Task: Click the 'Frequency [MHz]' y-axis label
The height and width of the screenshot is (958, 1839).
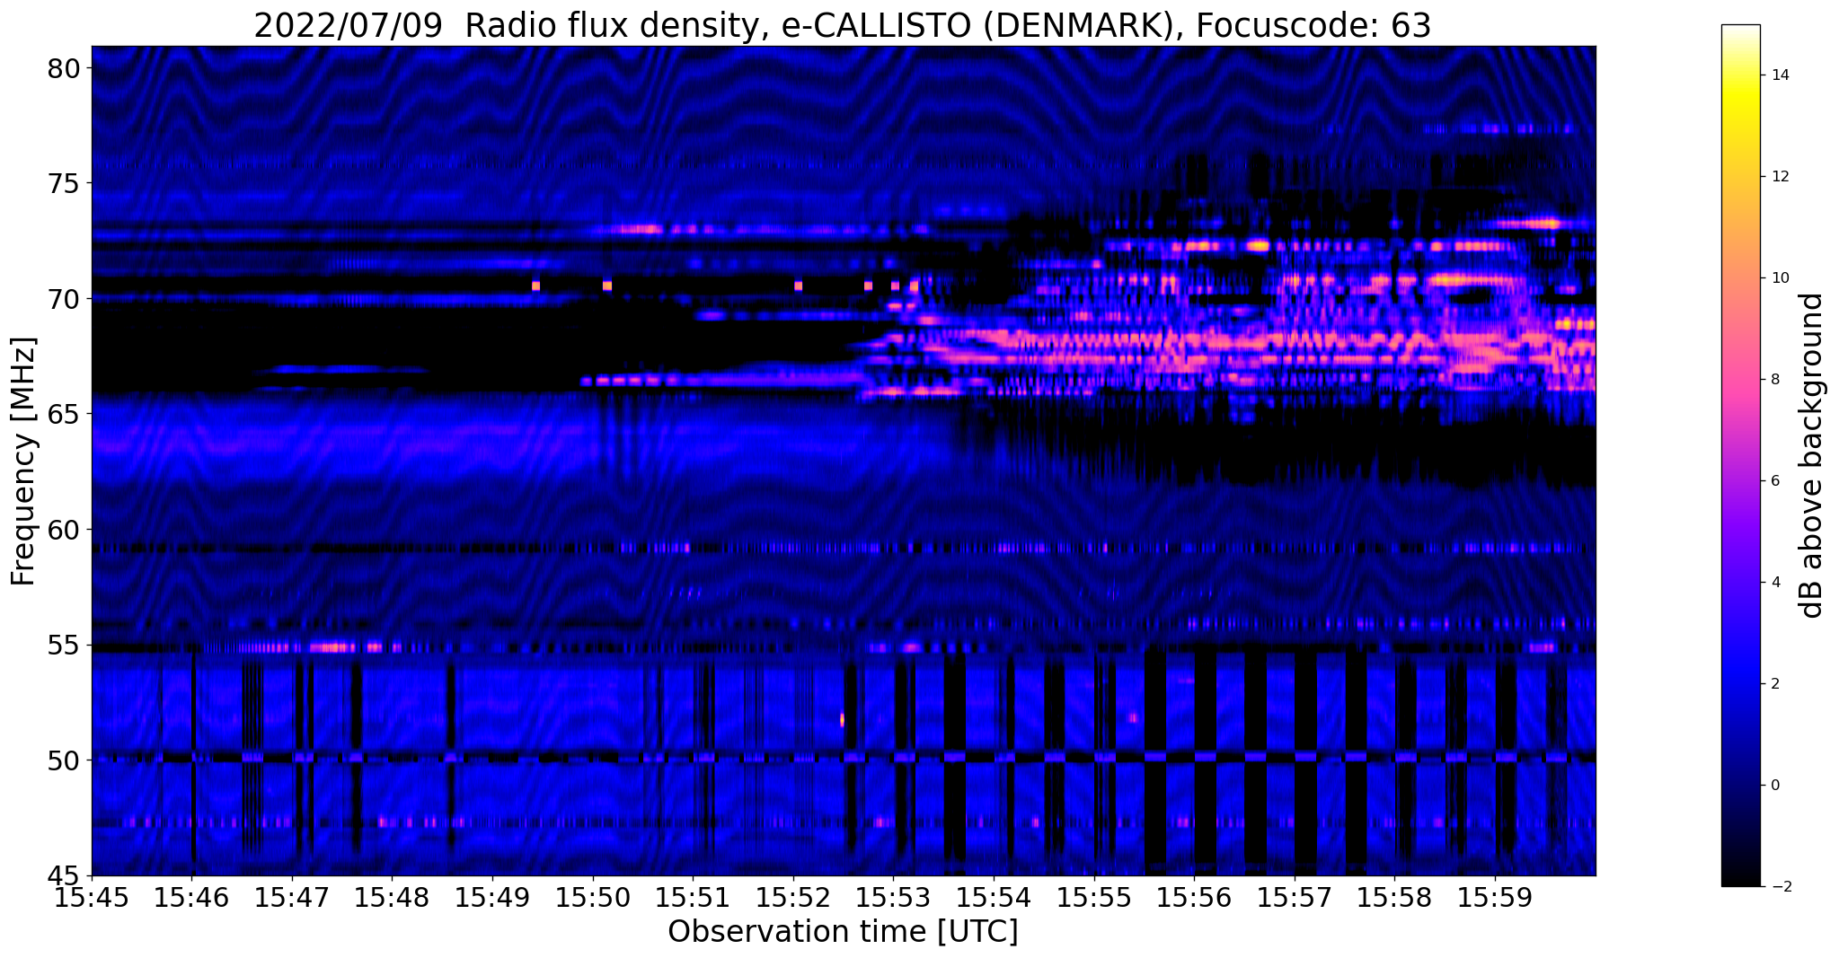Action: click(x=24, y=461)
